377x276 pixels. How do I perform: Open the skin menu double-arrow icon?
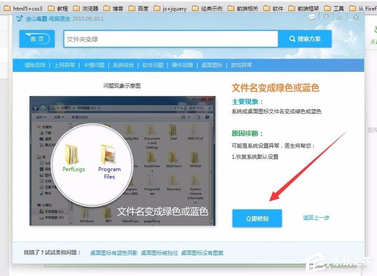pyautogui.click(x=326, y=17)
